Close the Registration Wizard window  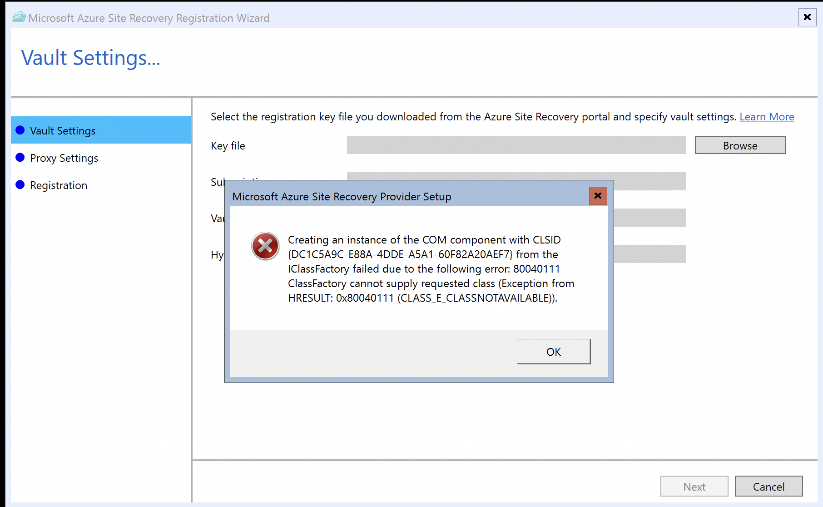807,17
